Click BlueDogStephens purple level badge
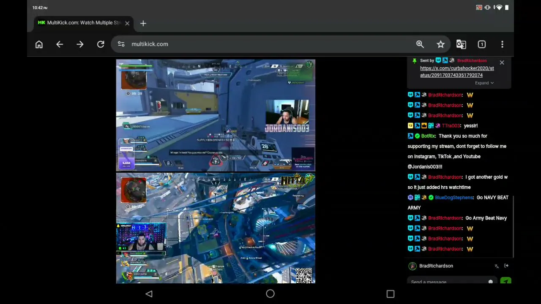Viewport: 541px width, 304px height. pos(410,198)
